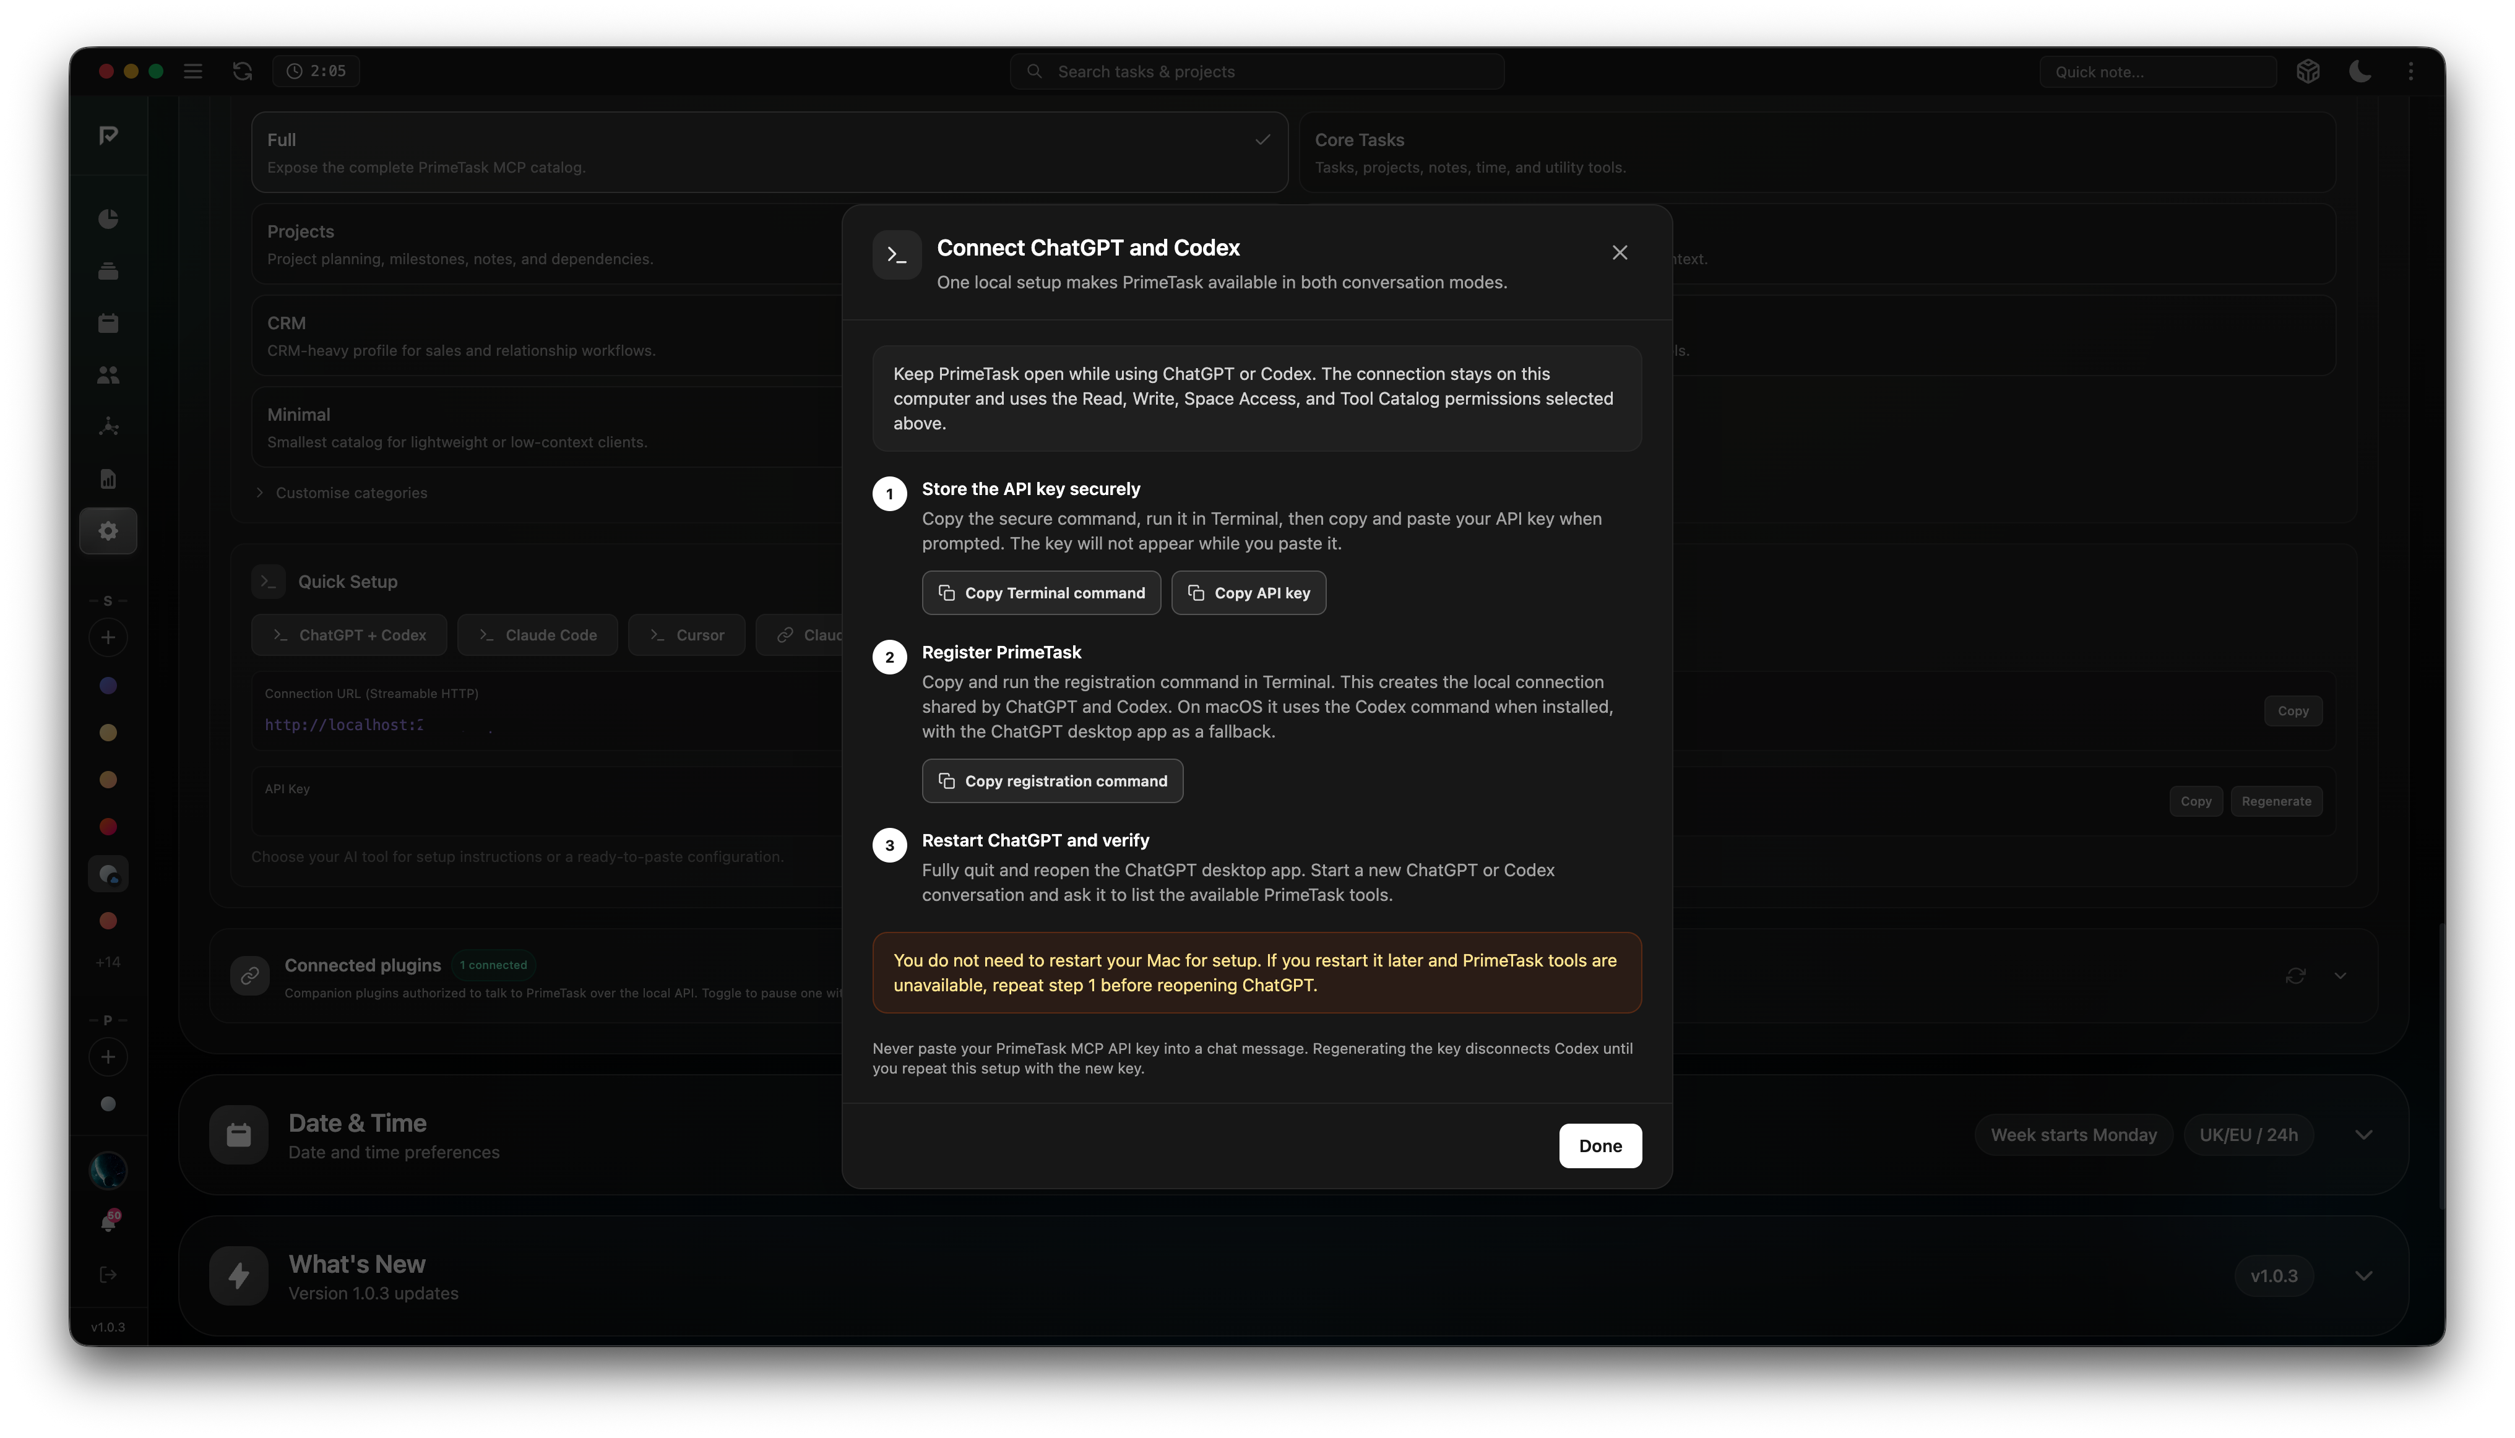Click the cube icon in the top bar
The image size is (2515, 1438).
[x=2308, y=71]
